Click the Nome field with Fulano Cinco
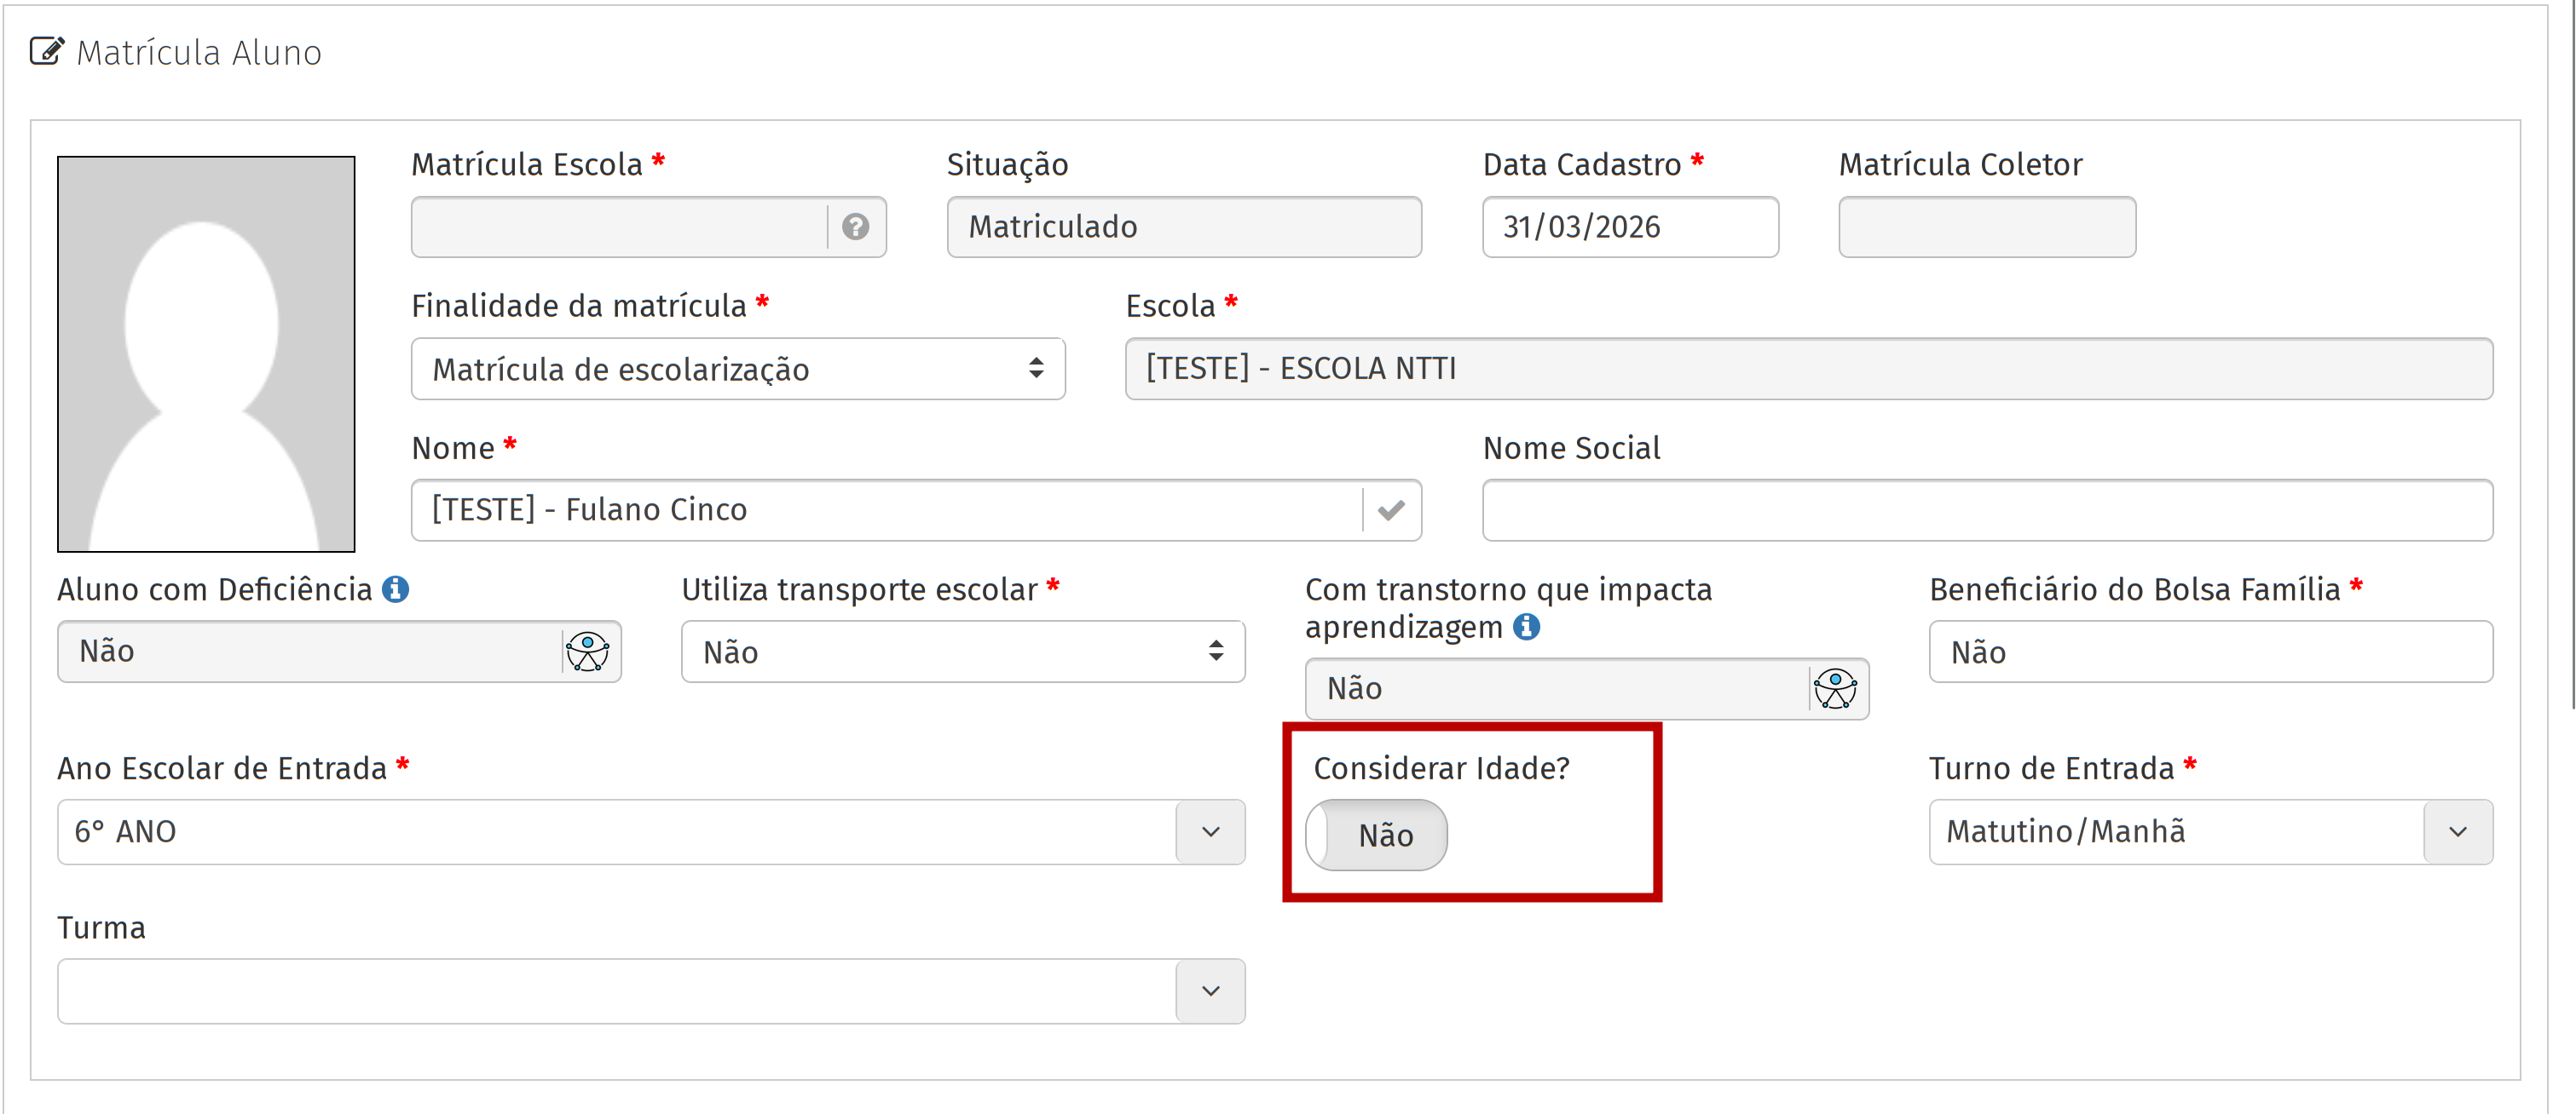Screen dimensions: 2576x1114 coord(886,510)
